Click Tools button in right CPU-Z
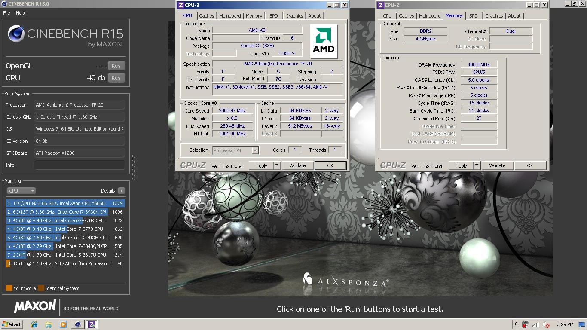This screenshot has height=330, width=587. (461, 165)
